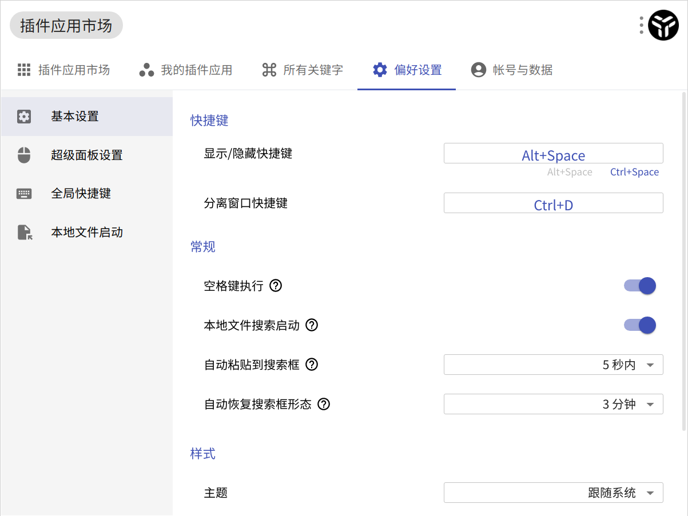Click help icon beside 自动粘贴到搜索框
Viewport: 688px width, 516px height.
312,365
